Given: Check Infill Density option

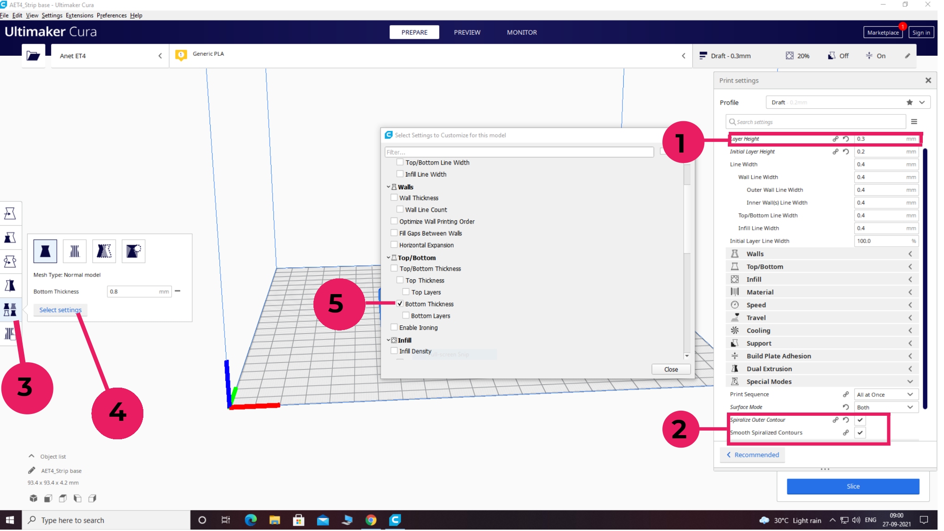Looking at the screenshot, I should [x=394, y=351].
